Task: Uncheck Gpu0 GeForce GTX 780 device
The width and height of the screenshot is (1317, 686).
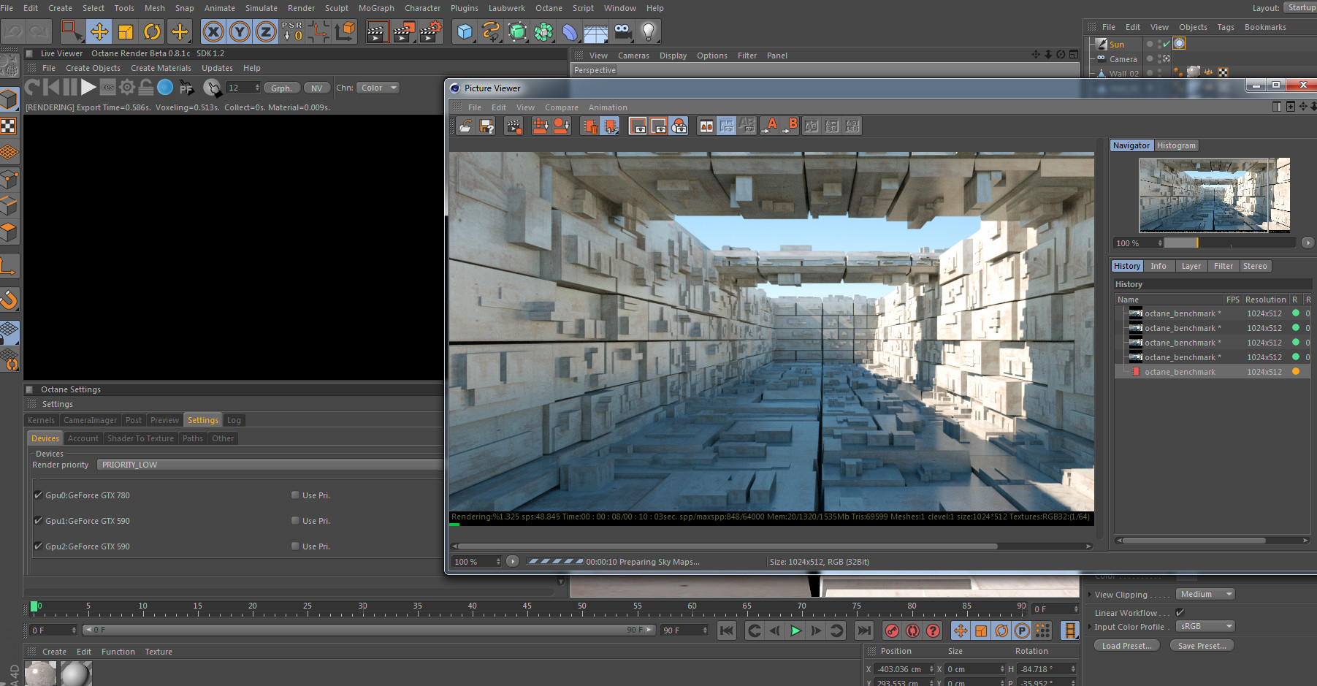Action: (38, 495)
